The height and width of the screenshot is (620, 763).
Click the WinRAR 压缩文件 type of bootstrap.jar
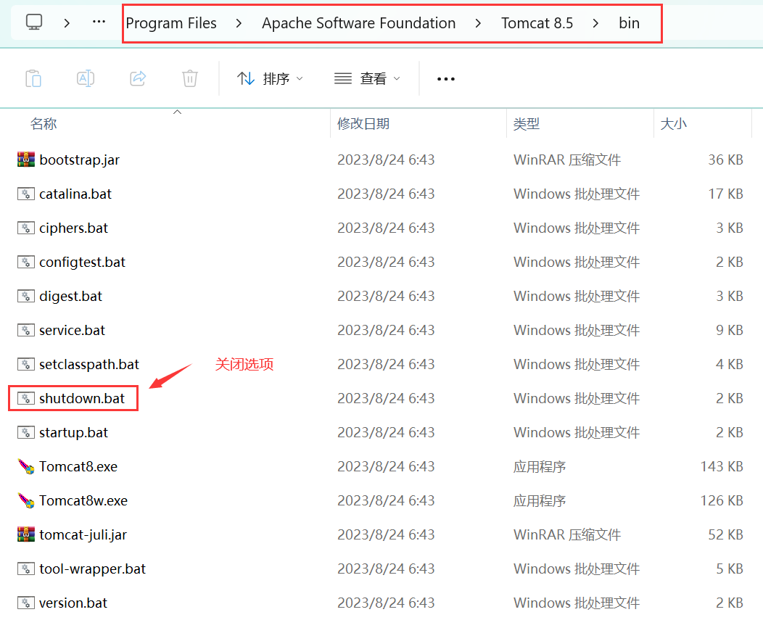[x=567, y=160]
